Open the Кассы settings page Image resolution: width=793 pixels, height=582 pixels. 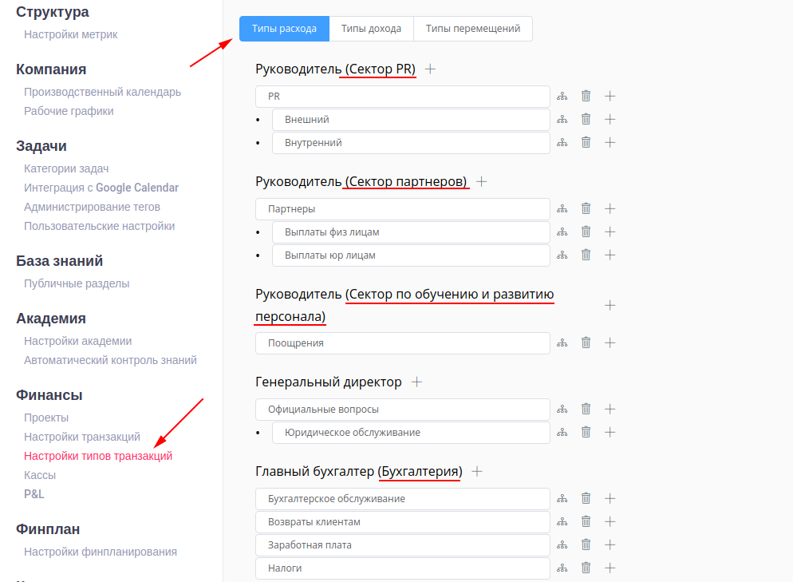click(x=40, y=474)
